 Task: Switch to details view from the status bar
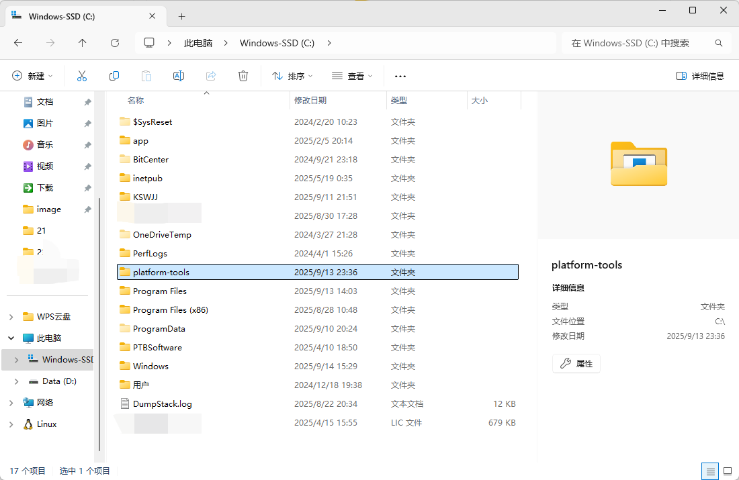[x=710, y=471]
